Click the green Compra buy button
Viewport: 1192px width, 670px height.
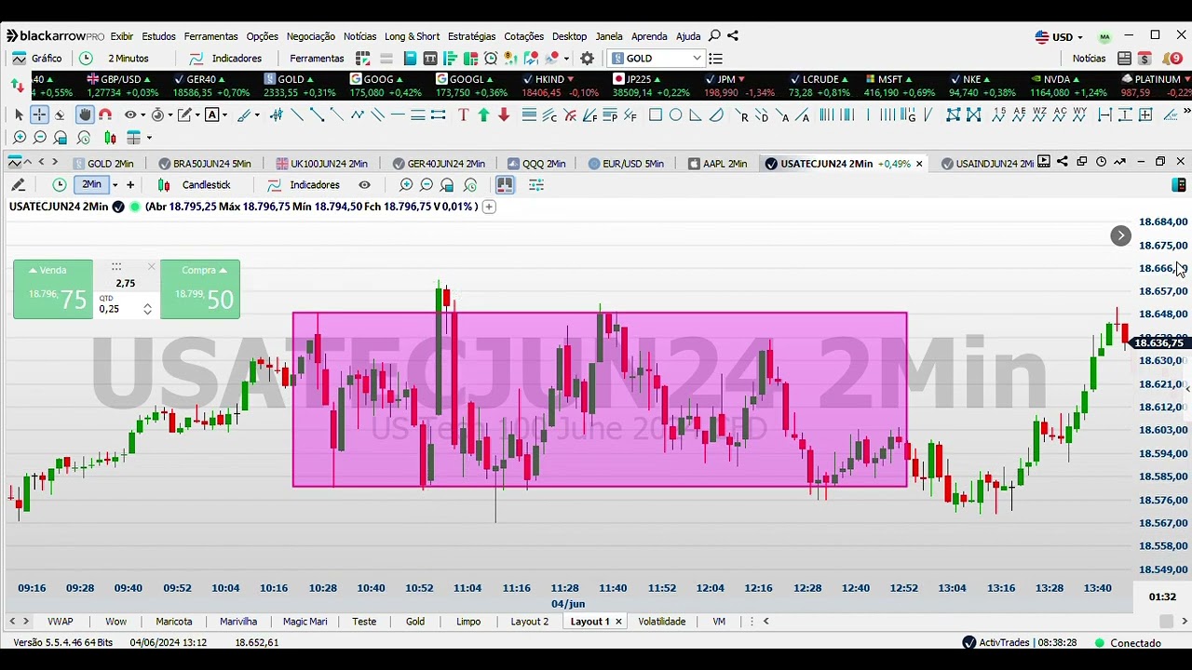(x=200, y=289)
